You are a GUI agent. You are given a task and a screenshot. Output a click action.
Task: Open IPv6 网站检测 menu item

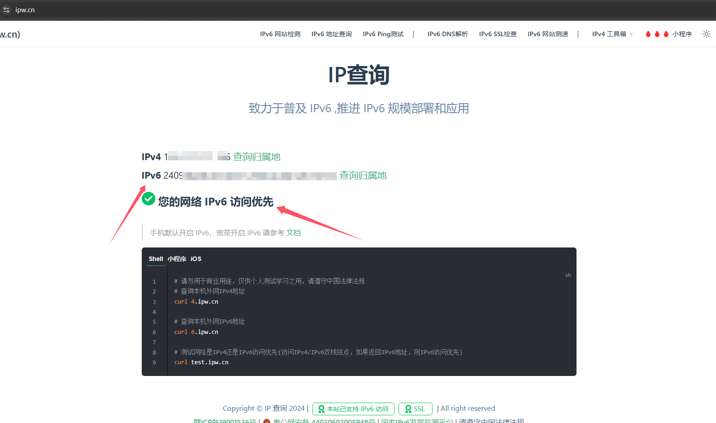point(280,34)
